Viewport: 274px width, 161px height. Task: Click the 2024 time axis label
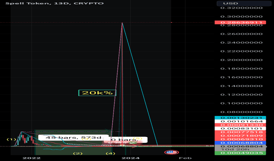coord(131,158)
